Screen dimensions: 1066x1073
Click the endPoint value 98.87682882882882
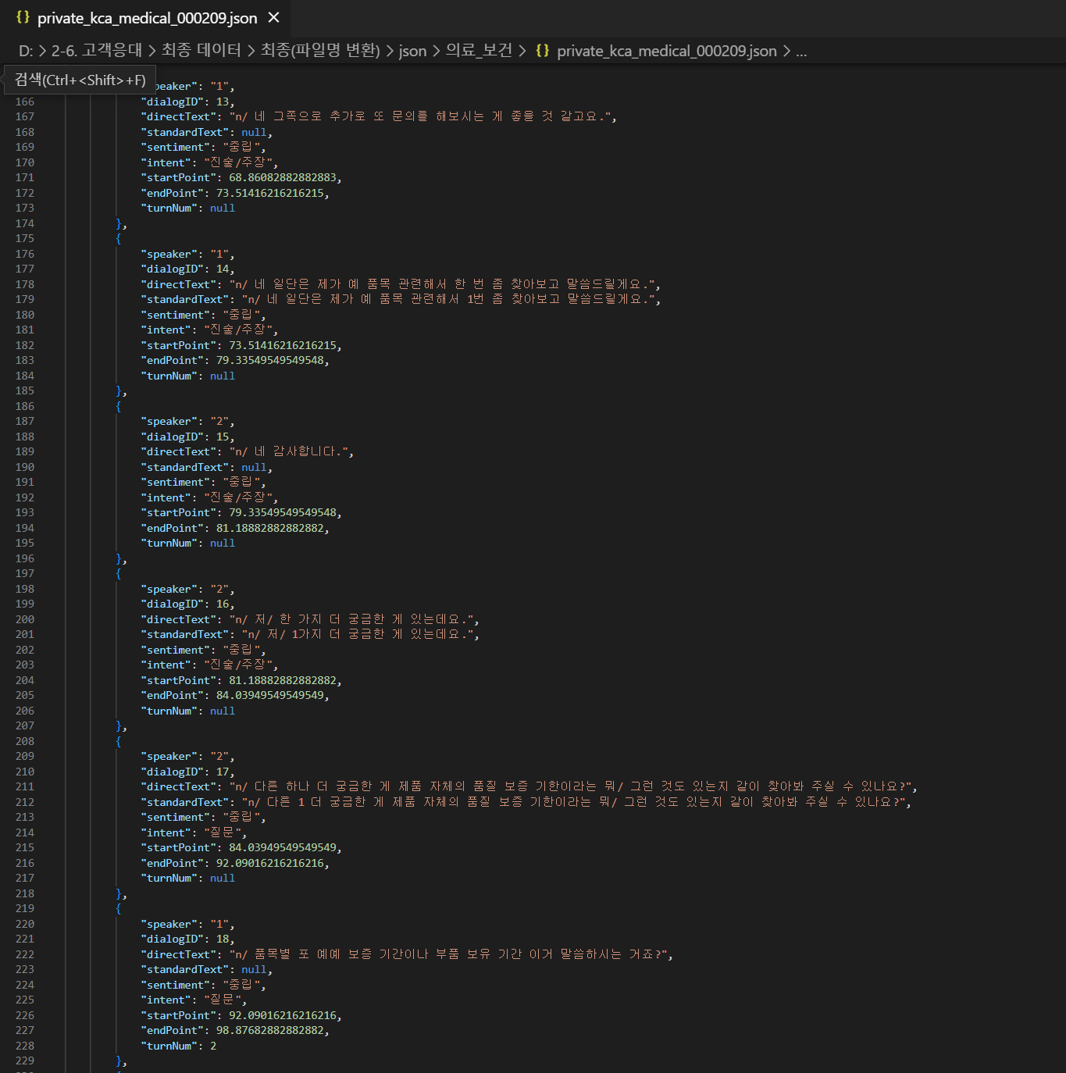click(x=269, y=1030)
